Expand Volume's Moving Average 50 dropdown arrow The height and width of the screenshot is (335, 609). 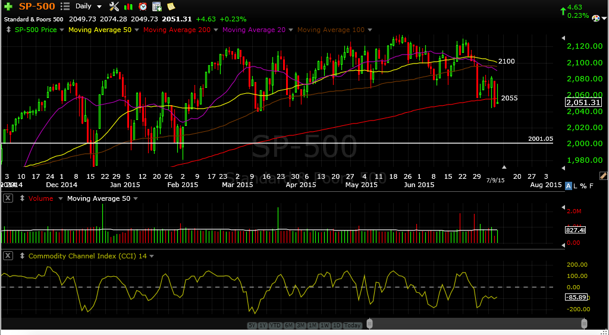pos(136,198)
